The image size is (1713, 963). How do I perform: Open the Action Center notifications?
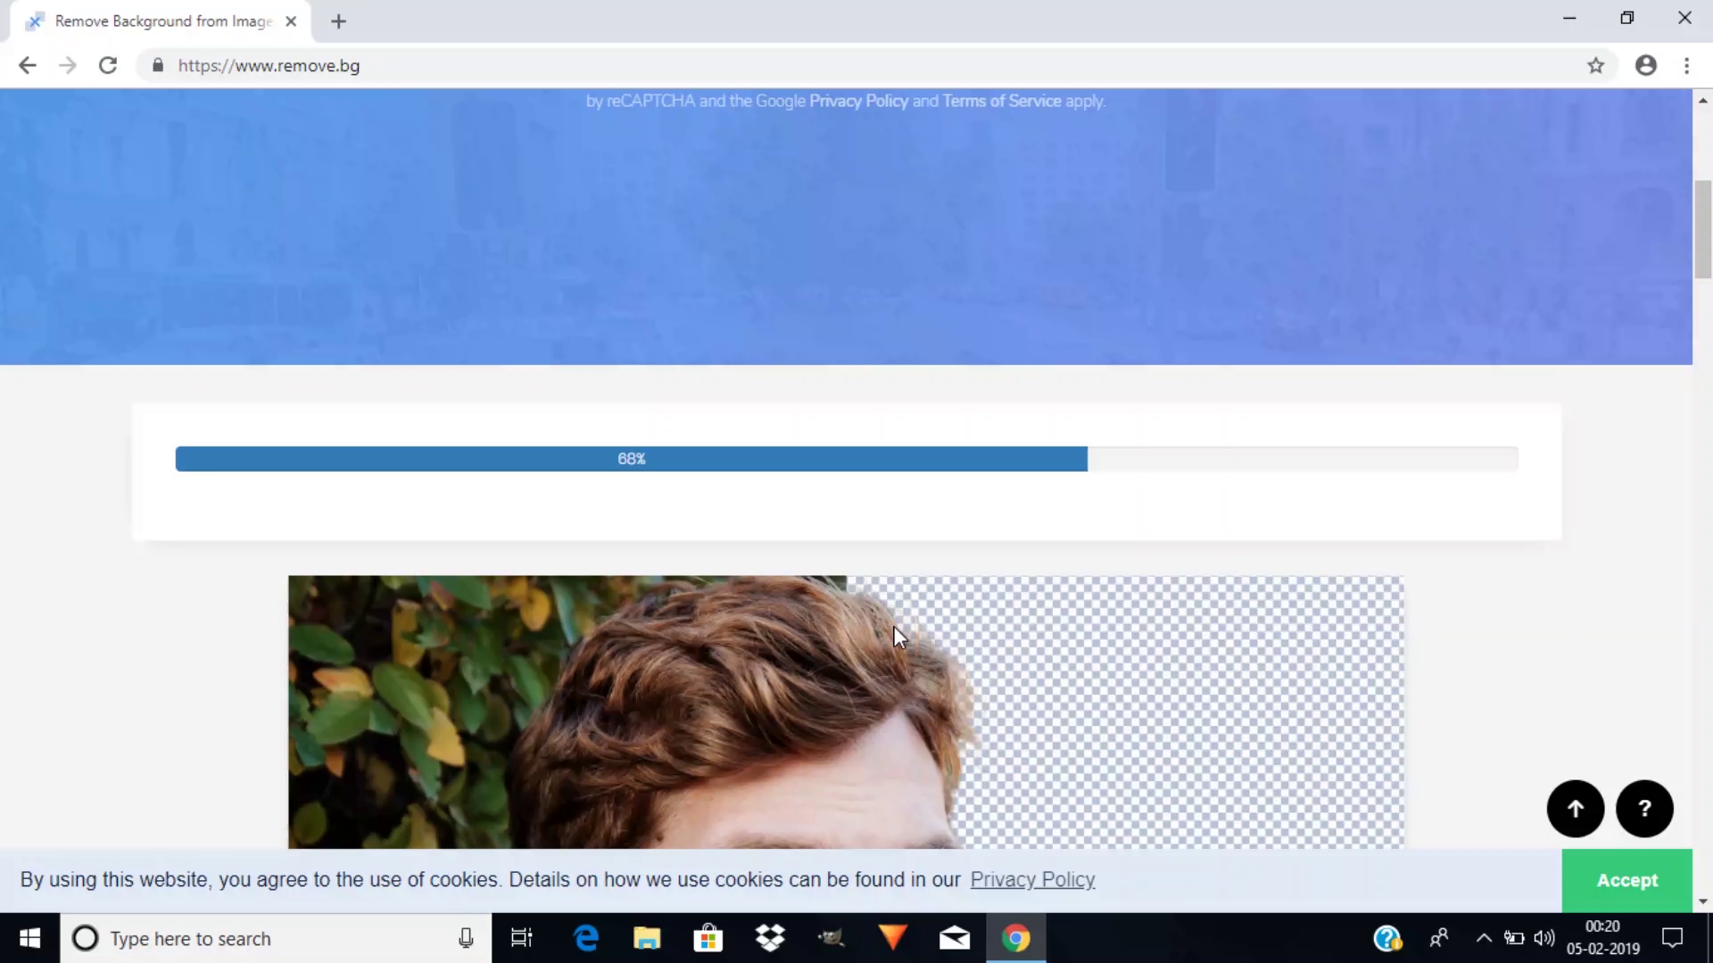pyautogui.click(x=1672, y=938)
